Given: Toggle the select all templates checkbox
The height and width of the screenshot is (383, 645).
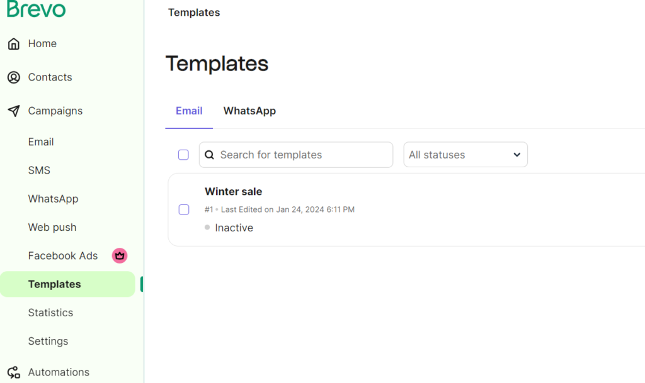Looking at the screenshot, I should 183,155.
